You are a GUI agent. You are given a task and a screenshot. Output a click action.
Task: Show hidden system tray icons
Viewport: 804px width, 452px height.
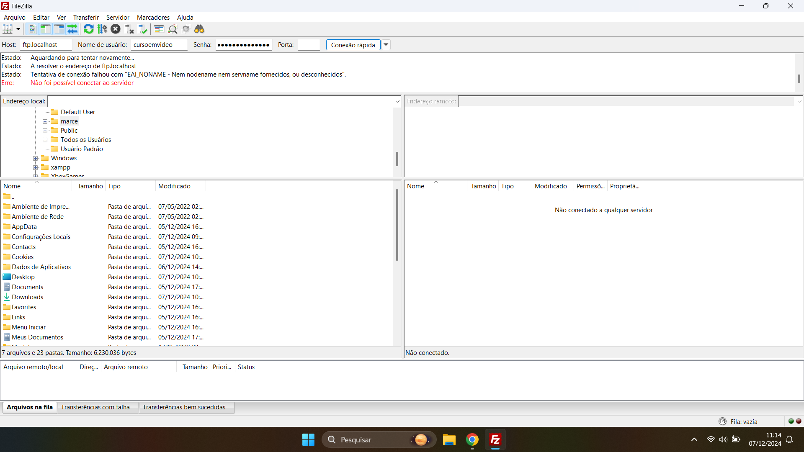pos(694,440)
